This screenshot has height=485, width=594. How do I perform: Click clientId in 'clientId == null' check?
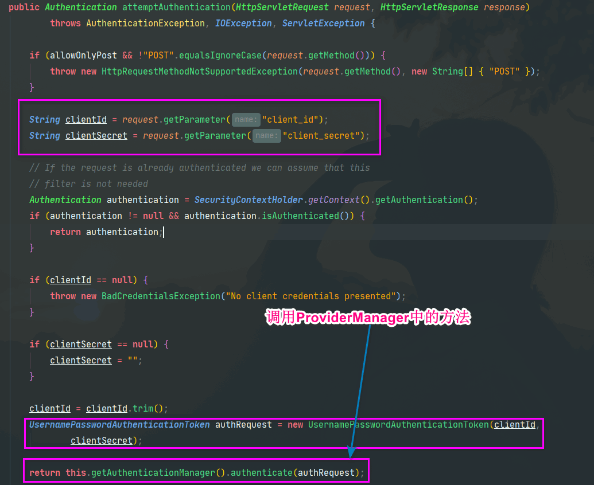(x=71, y=280)
